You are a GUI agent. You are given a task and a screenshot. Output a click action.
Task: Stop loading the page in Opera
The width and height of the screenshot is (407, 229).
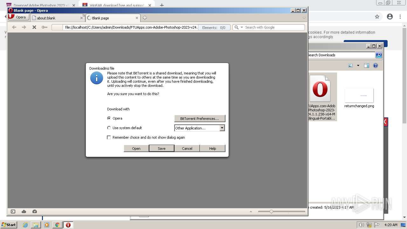[34, 27]
